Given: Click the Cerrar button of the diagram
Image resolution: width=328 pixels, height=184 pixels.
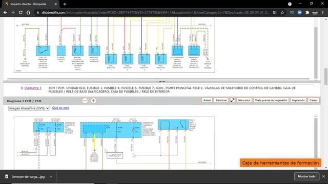Looking at the screenshot, I should point(313,100).
